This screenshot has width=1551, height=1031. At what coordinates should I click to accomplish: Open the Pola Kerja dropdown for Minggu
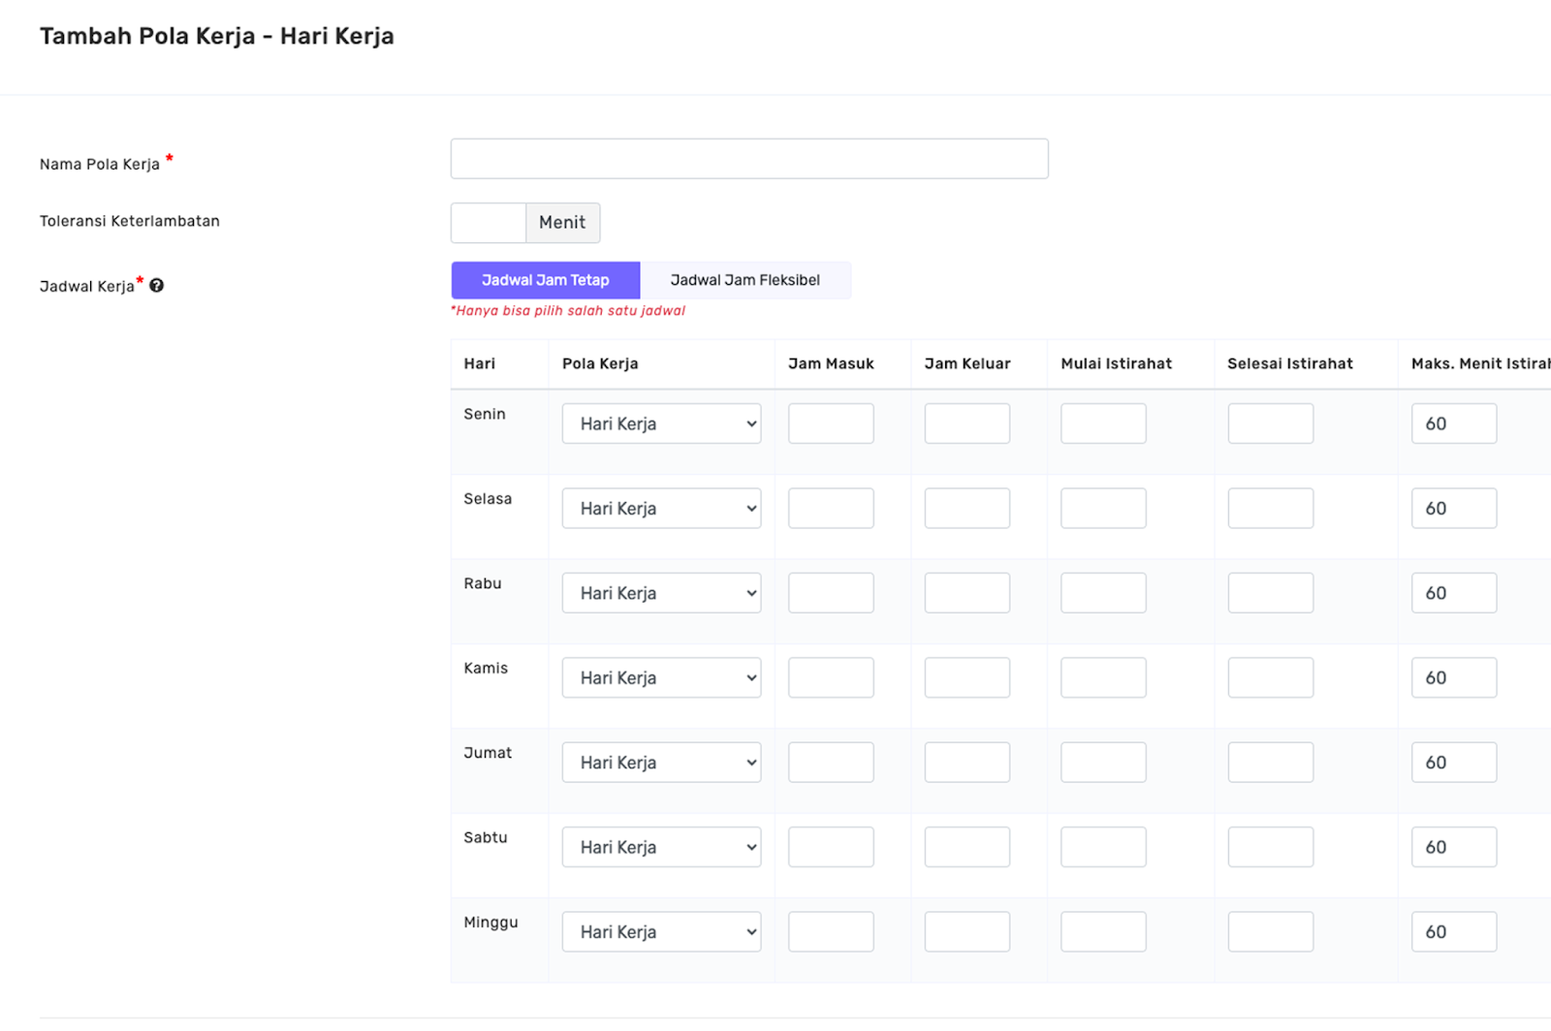tap(661, 931)
